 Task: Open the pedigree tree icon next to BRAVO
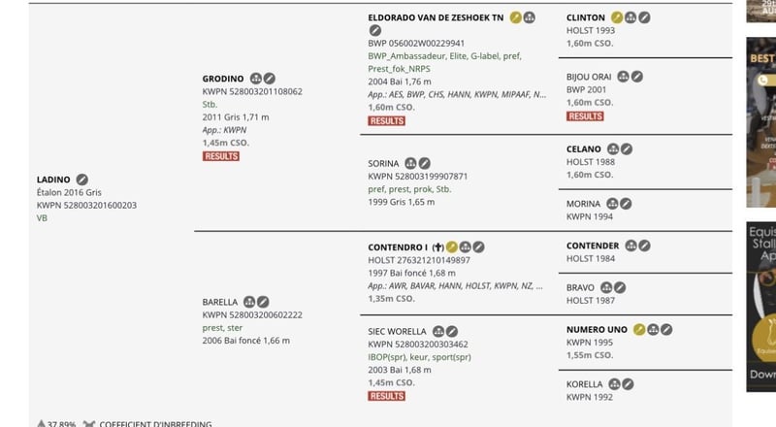click(x=606, y=287)
